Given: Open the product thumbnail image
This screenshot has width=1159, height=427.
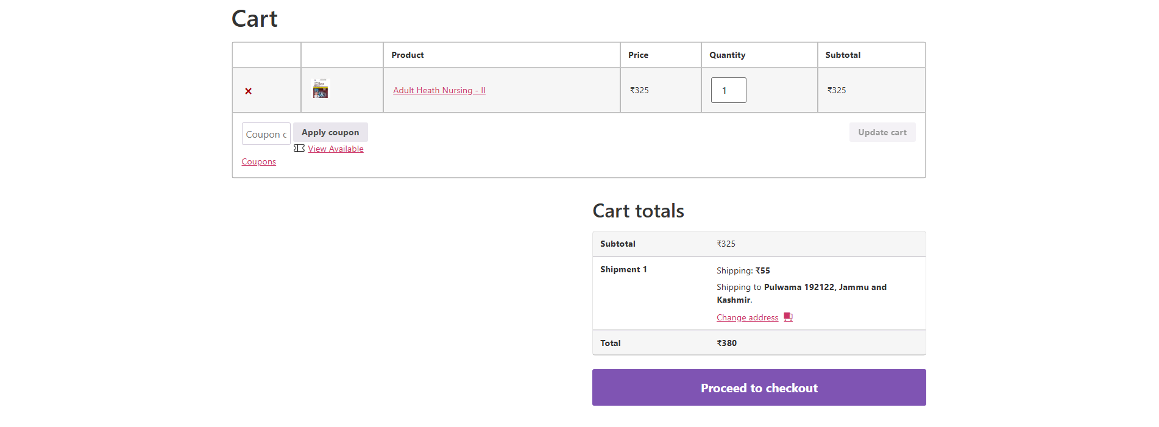Looking at the screenshot, I should [x=321, y=89].
